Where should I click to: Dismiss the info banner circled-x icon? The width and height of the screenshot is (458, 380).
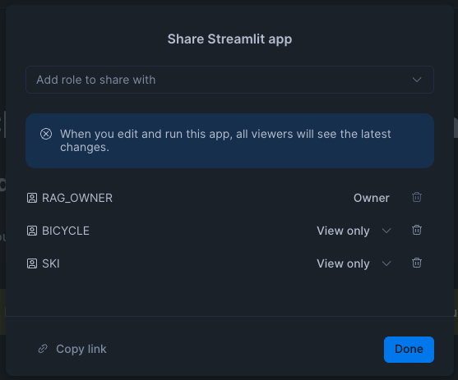click(x=46, y=134)
